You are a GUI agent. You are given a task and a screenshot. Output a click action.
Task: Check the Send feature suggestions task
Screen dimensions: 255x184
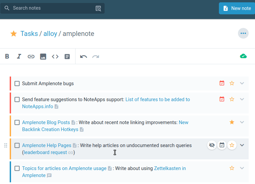point(17,99)
